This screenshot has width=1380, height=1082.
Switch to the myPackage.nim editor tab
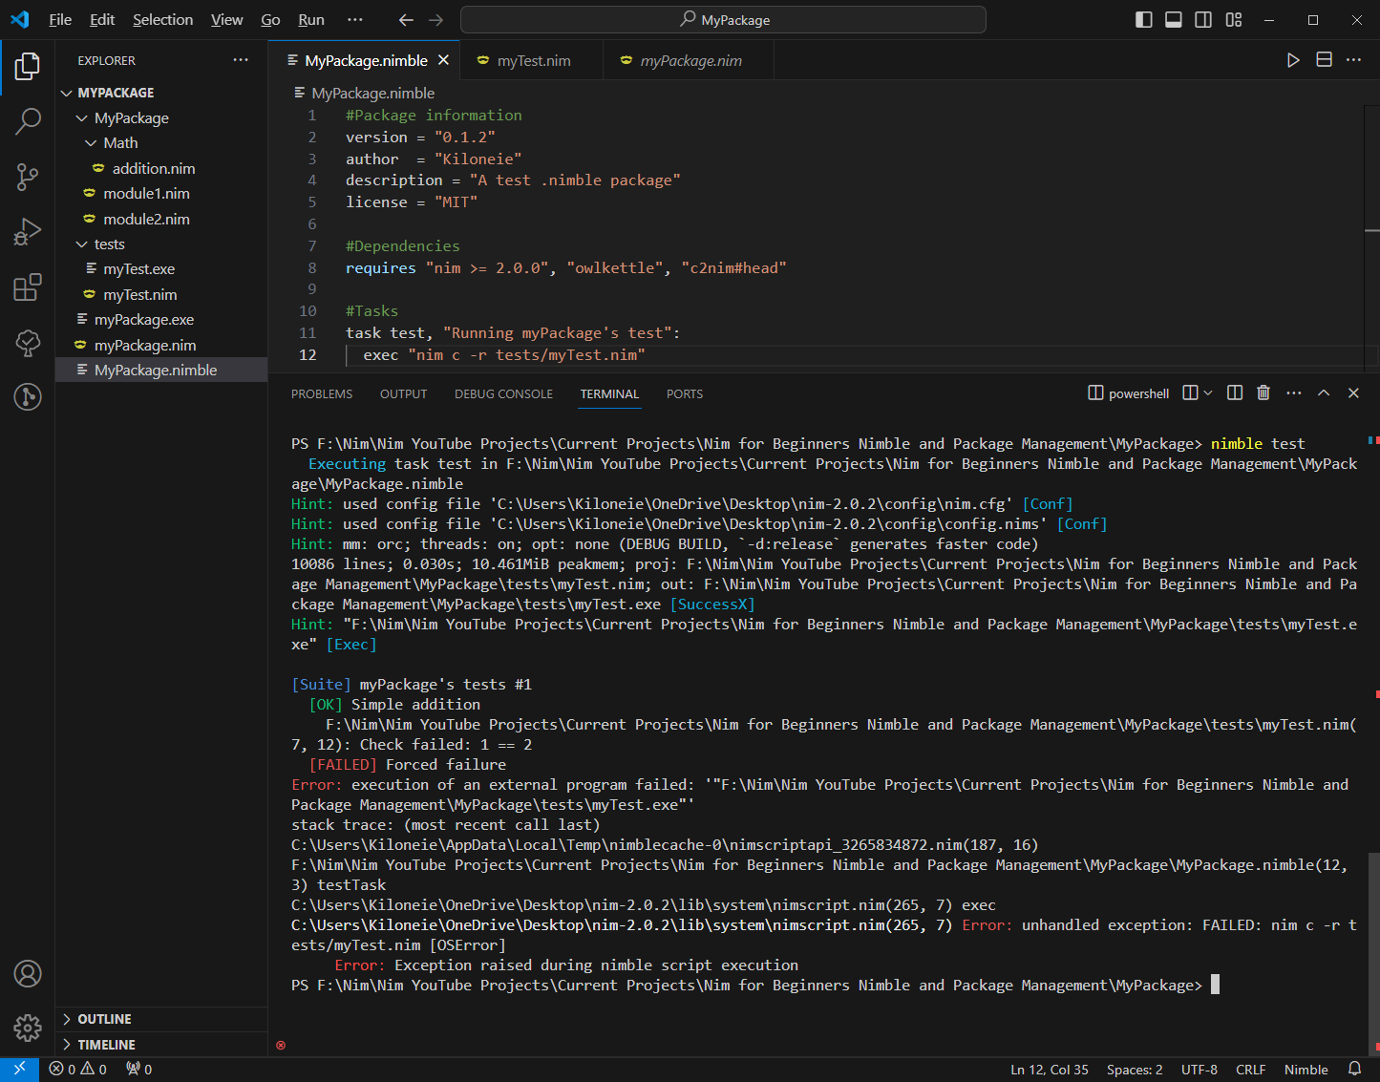tap(689, 60)
